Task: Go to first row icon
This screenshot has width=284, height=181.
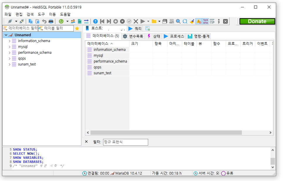Action: [x=102, y=21]
